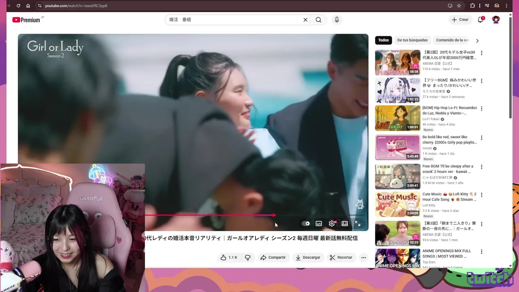
Task: Toggle subtitles in the player
Action: tap(319, 223)
